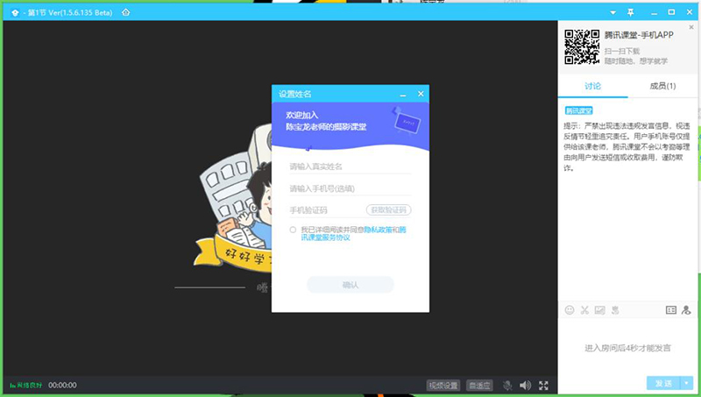The image size is (701, 397).
Task: Switch to the 成员(1) members tab
Action: (662, 86)
